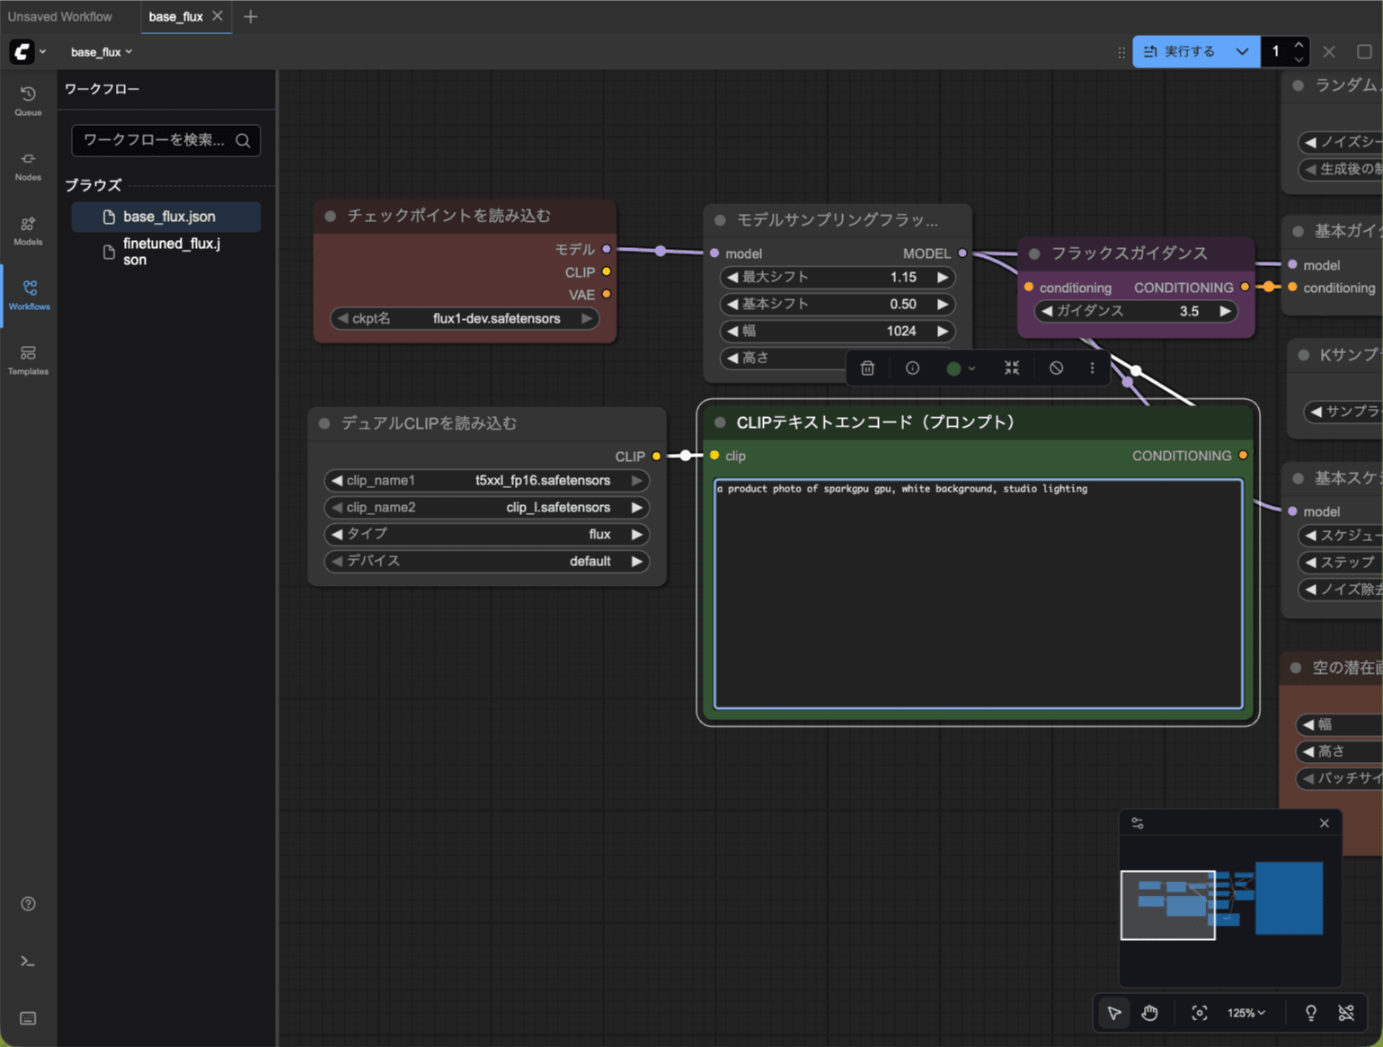This screenshot has width=1383, height=1047.
Task: Open finetuned_flux.json in the workflow browser
Action: 171,252
